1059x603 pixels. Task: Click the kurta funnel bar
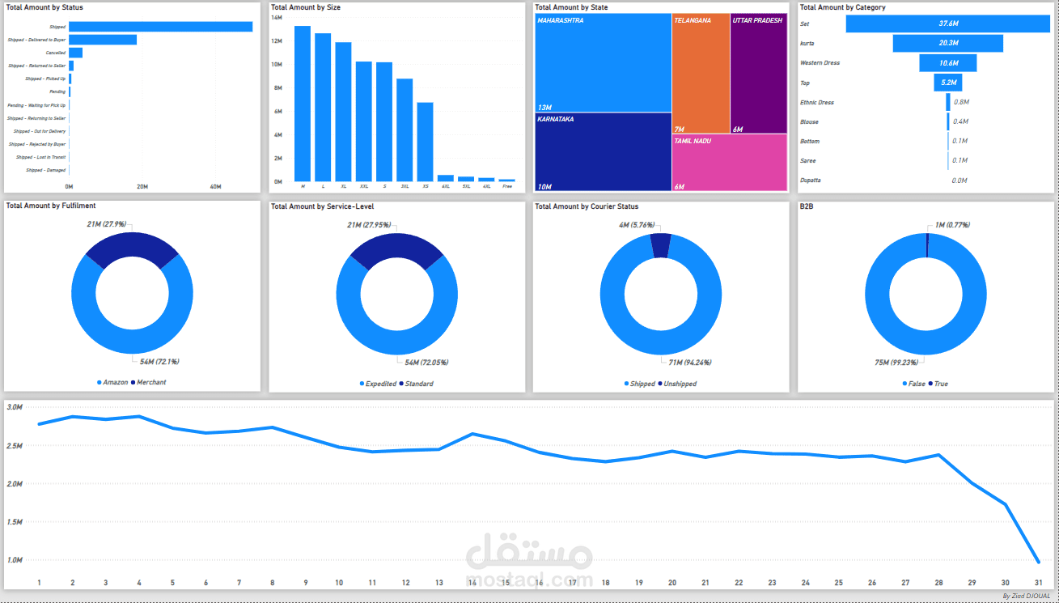click(x=947, y=43)
